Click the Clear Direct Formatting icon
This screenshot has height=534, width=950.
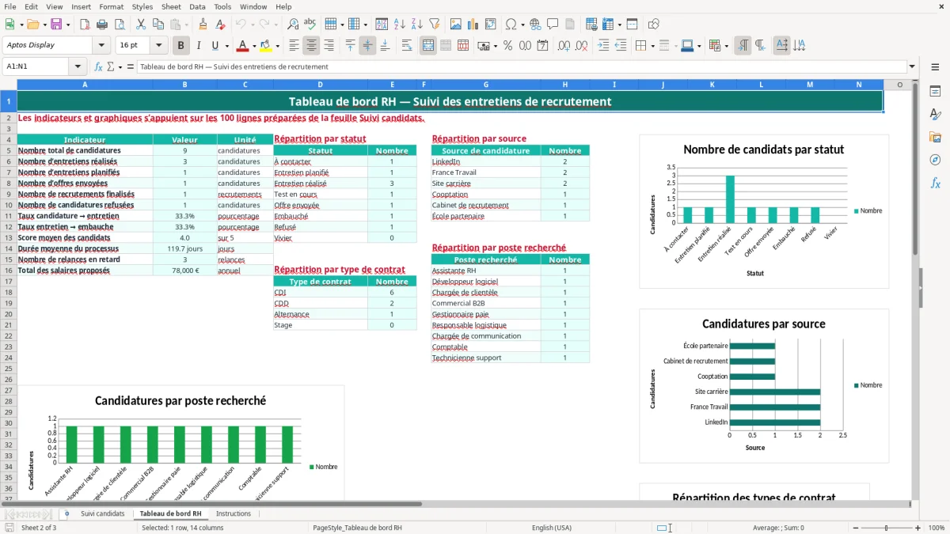point(219,25)
